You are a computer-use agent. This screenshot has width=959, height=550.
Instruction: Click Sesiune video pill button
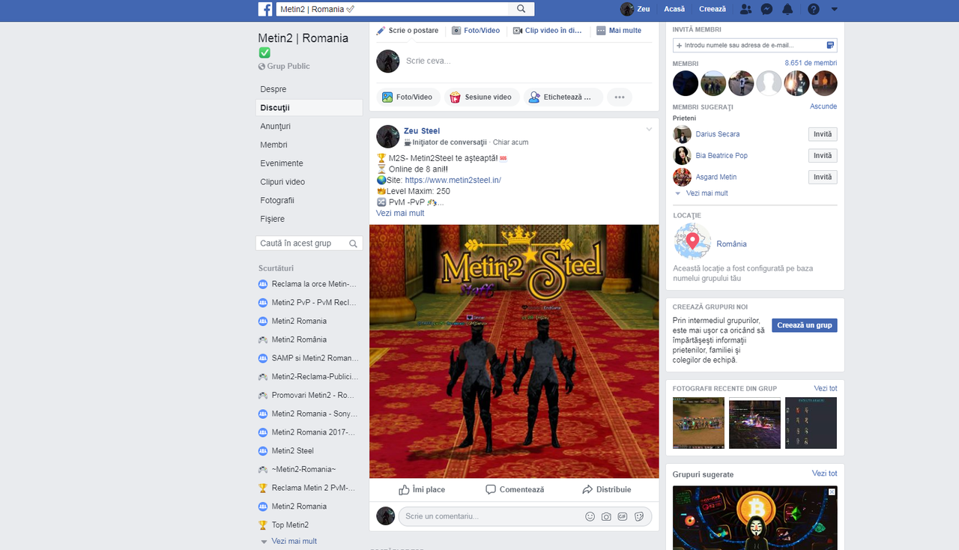[x=480, y=97]
